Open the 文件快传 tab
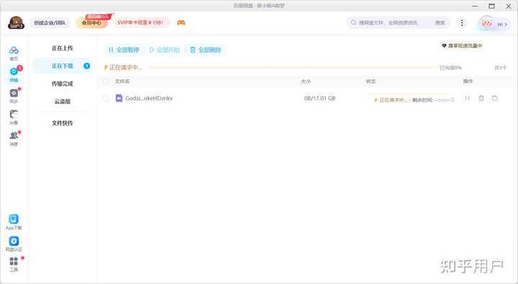The width and height of the screenshot is (518, 284). 63,123
